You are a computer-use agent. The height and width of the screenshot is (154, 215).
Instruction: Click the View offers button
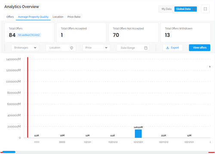(x=200, y=47)
